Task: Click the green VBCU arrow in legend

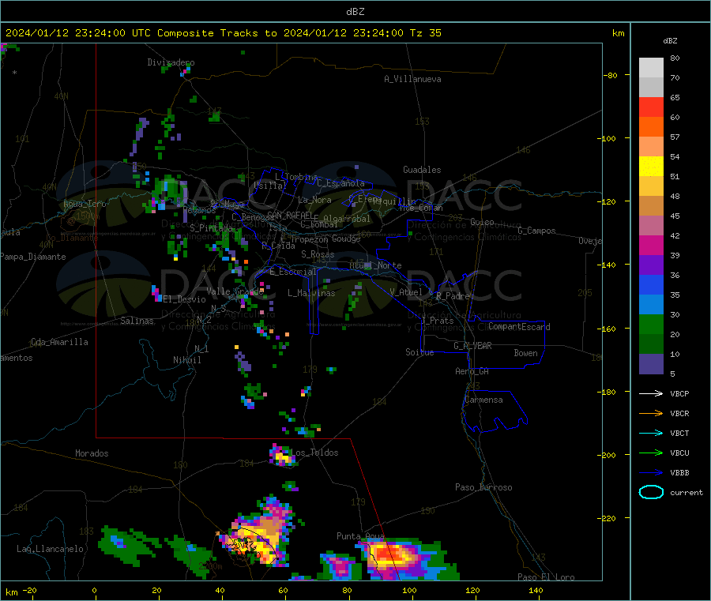Action: point(651,453)
